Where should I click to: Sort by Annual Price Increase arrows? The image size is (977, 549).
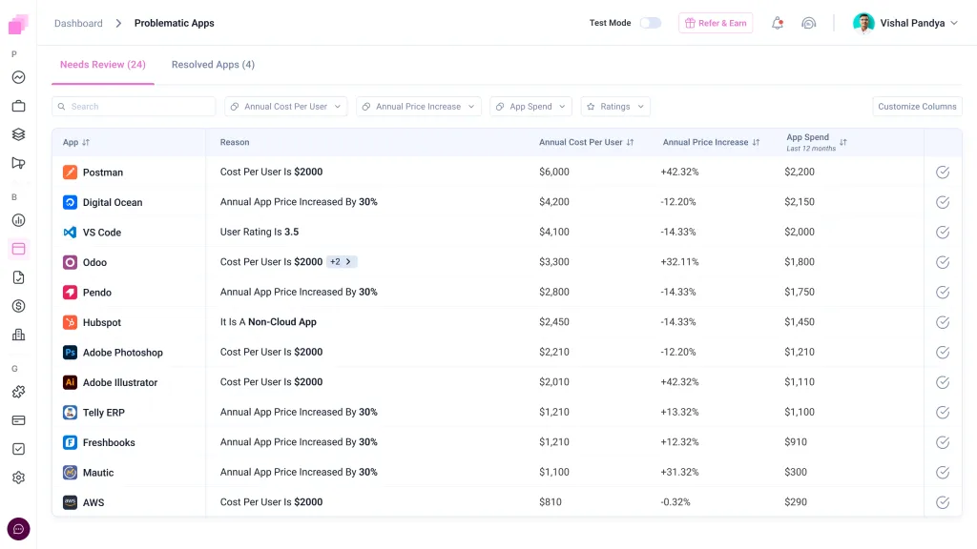(756, 143)
